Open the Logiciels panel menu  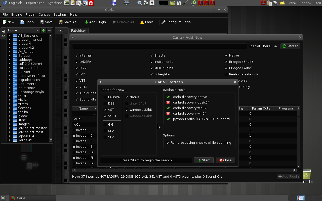point(16,3)
